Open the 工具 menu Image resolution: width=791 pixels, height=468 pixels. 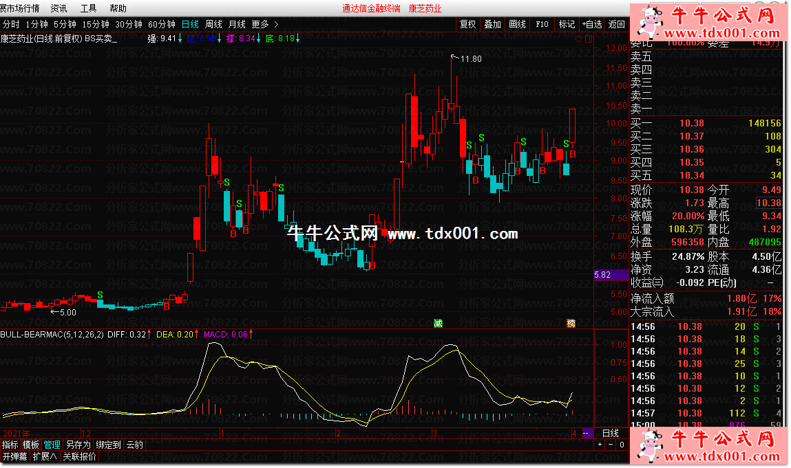[x=88, y=8]
